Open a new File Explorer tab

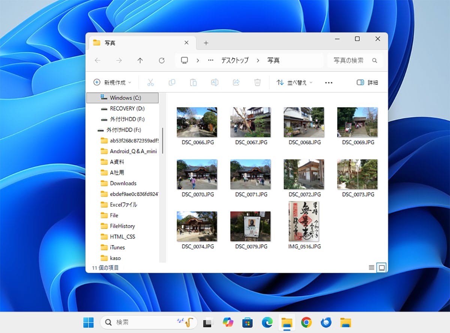pyautogui.click(x=206, y=43)
